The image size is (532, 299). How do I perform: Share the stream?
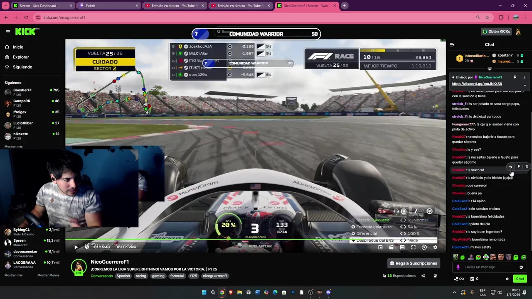click(x=423, y=276)
